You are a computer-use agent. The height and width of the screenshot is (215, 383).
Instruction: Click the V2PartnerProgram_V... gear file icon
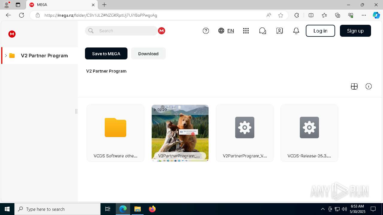[x=245, y=128]
